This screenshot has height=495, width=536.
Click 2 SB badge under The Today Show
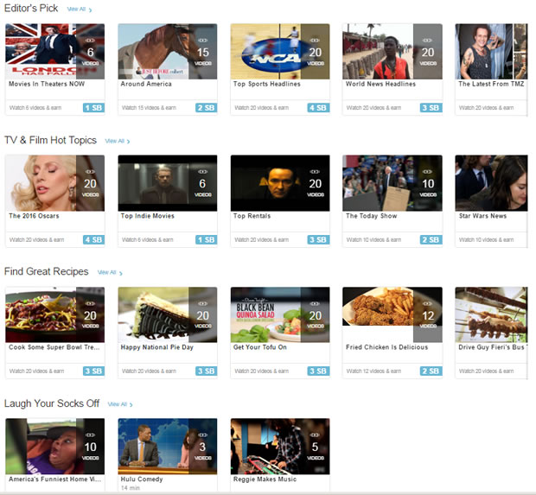(x=431, y=239)
